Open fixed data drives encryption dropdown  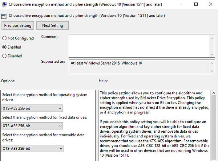(32, 126)
